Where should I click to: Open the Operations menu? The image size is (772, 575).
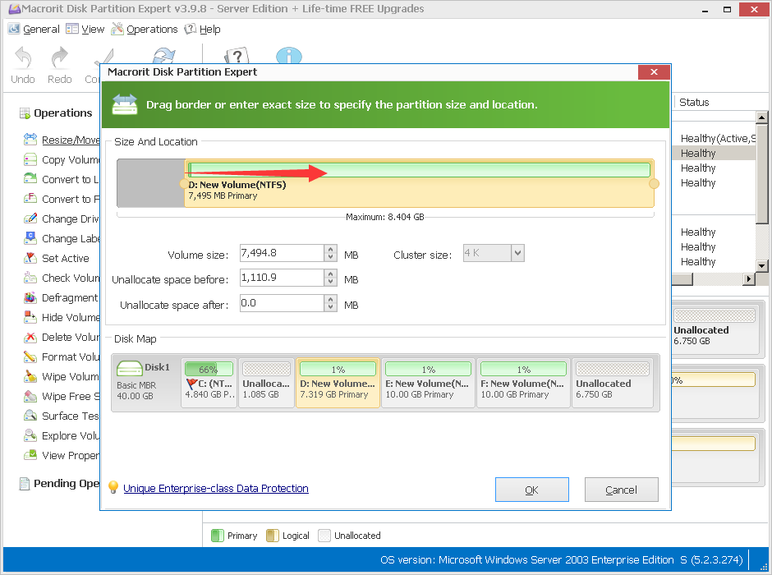(145, 29)
